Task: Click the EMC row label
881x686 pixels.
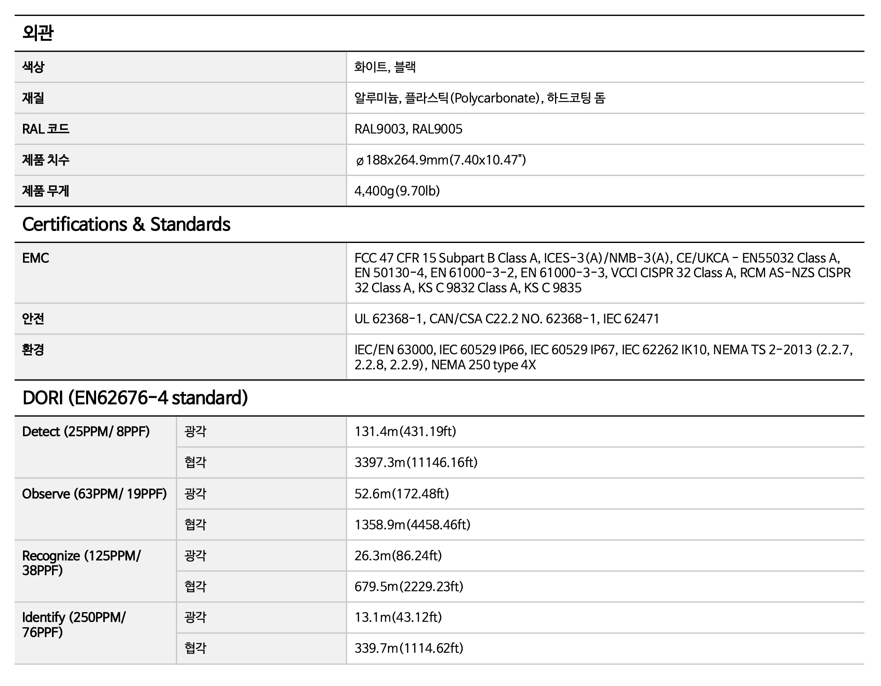Action: point(35,258)
